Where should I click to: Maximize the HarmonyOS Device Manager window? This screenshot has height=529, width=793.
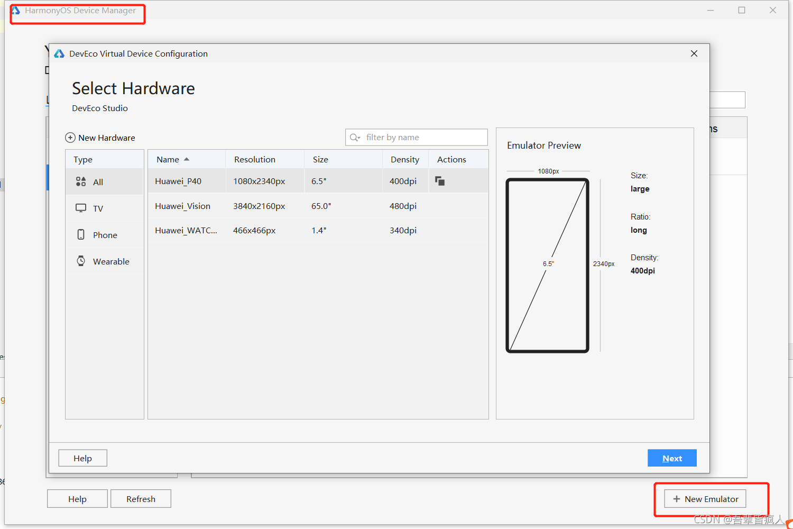click(742, 10)
